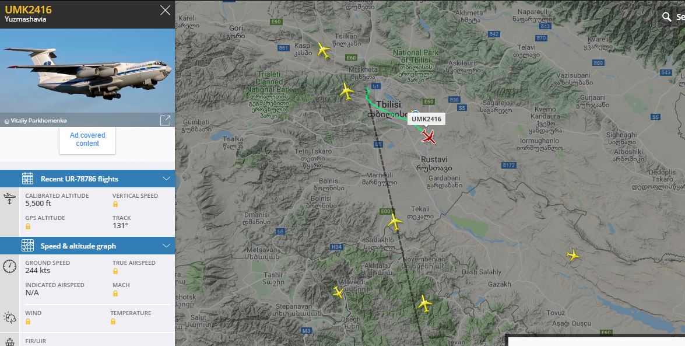Select the yellow plane near Kaspi
The height and width of the screenshot is (346, 685).
click(324, 50)
